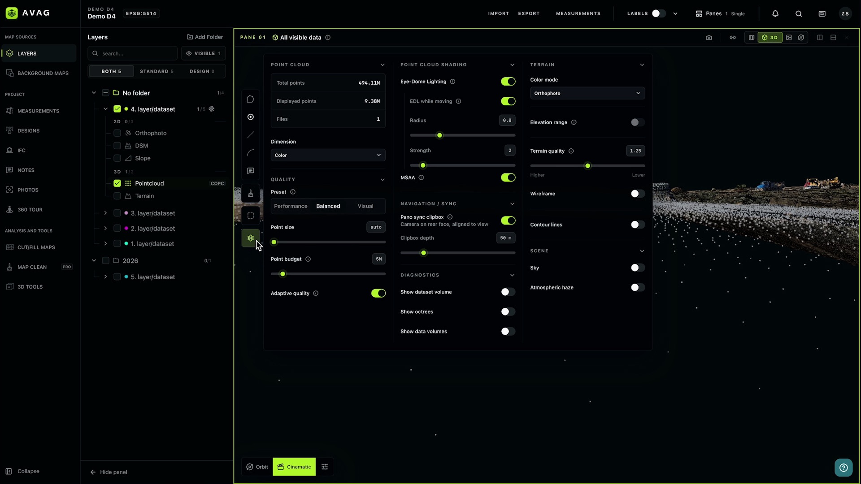Screen dimensions: 861x484
Task: Select the point marker tool
Action: click(251, 117)
